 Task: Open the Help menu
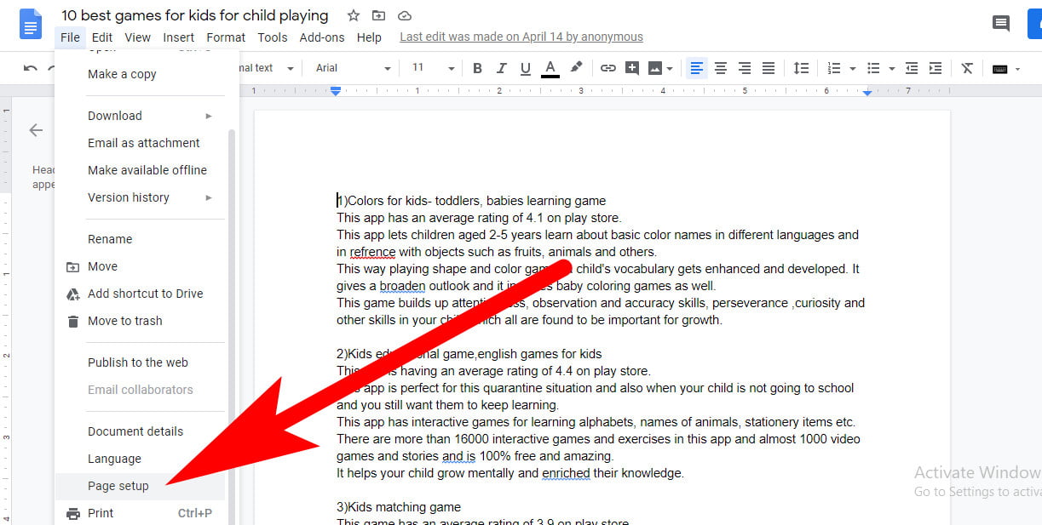click(369, 37)
